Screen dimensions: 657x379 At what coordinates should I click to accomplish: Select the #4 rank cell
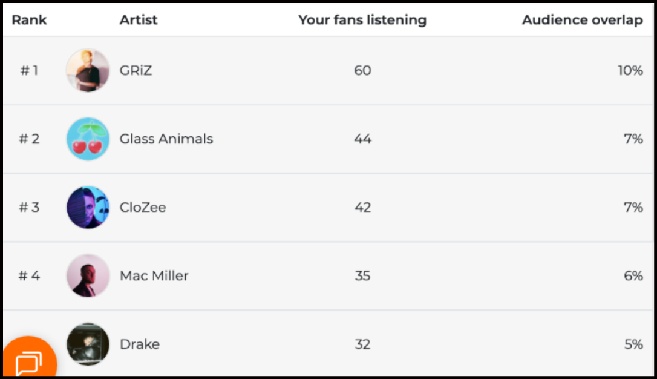tap(29, 276)
